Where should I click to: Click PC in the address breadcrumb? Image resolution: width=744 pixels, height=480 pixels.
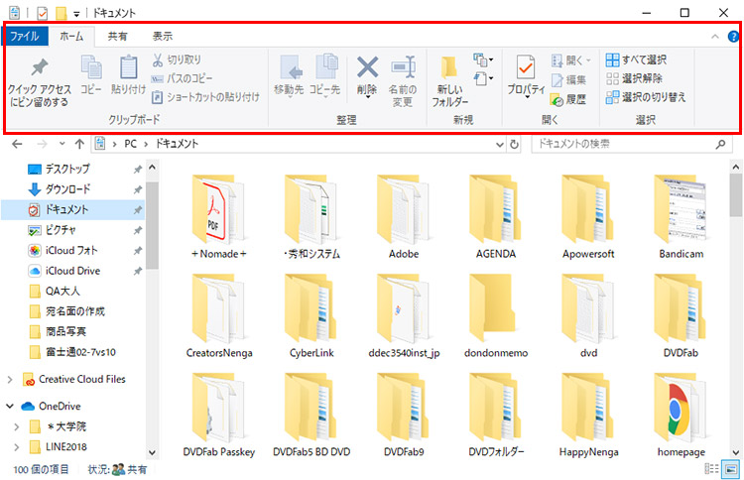pos(131,144)
